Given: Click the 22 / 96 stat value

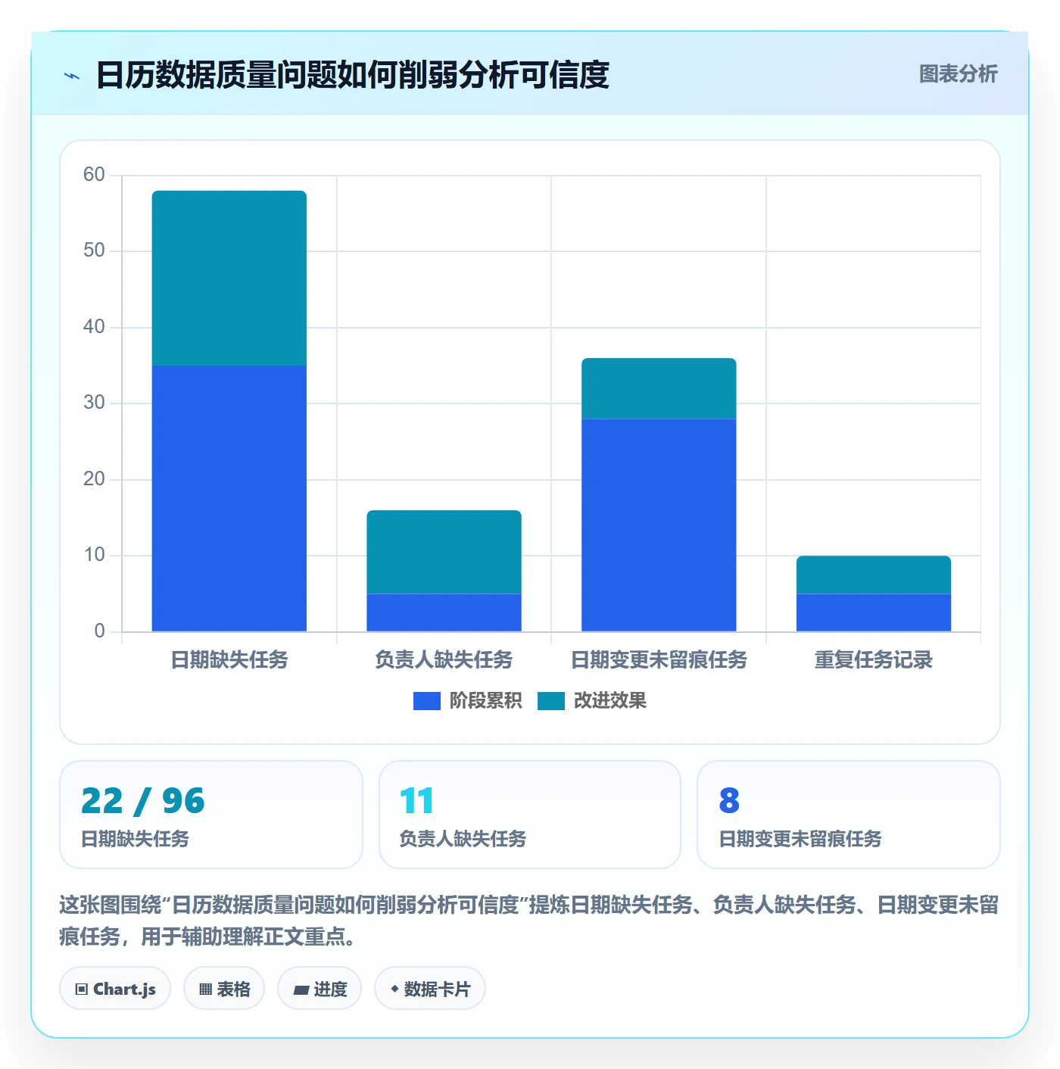Looking at the screenshot, I should tap(143, 801).
